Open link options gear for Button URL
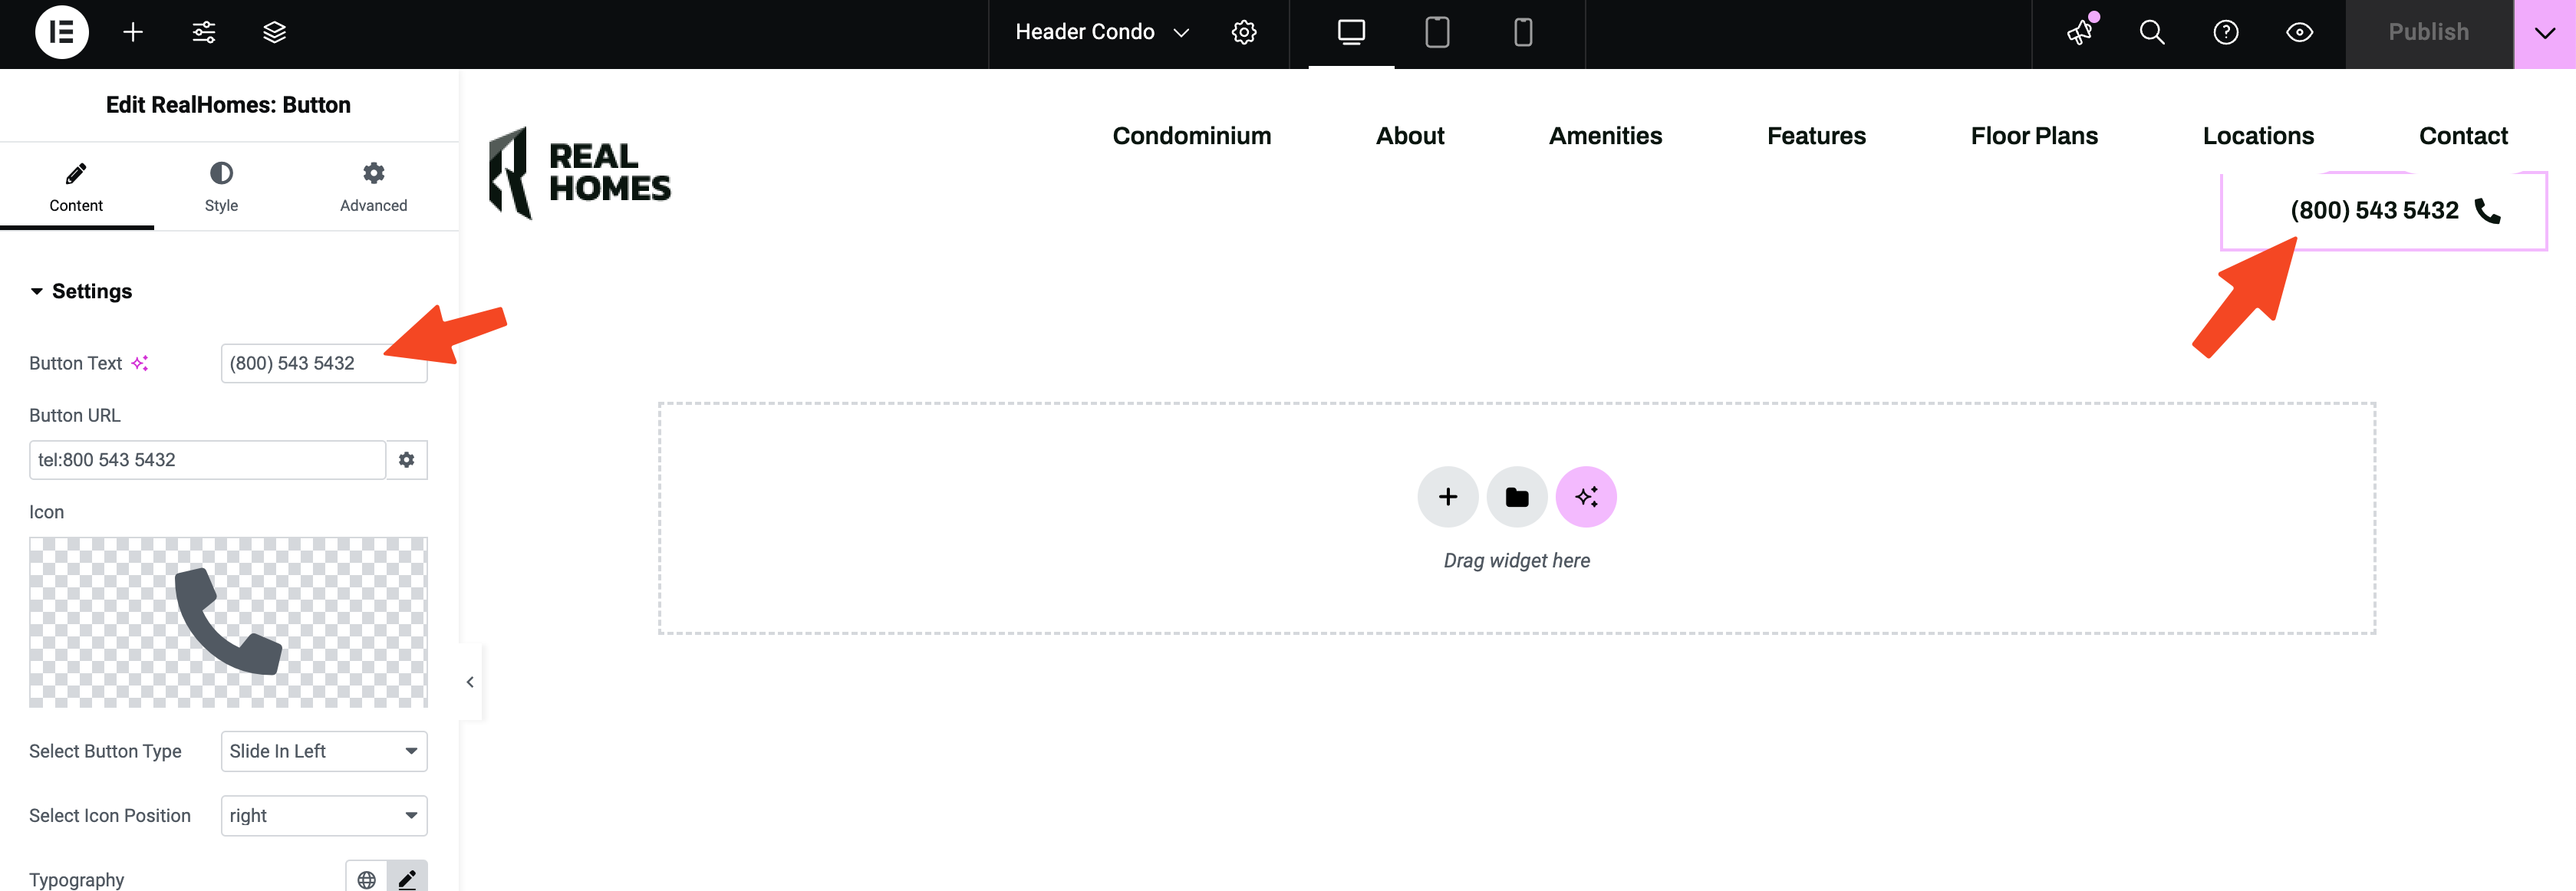Image resolution: width=2576 pixels, height=891 pixels. point(407,460)
